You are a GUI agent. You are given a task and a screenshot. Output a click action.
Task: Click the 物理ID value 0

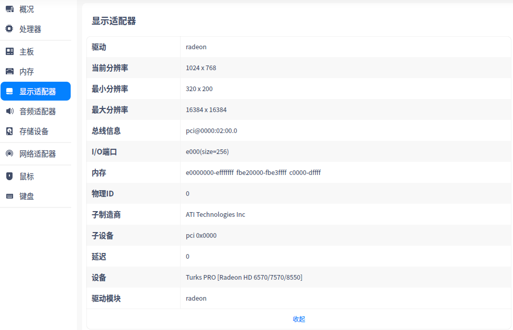click(x=187, y=193)
